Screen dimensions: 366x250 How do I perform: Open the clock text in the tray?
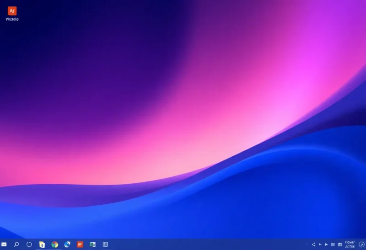click(x=350, y=245)
